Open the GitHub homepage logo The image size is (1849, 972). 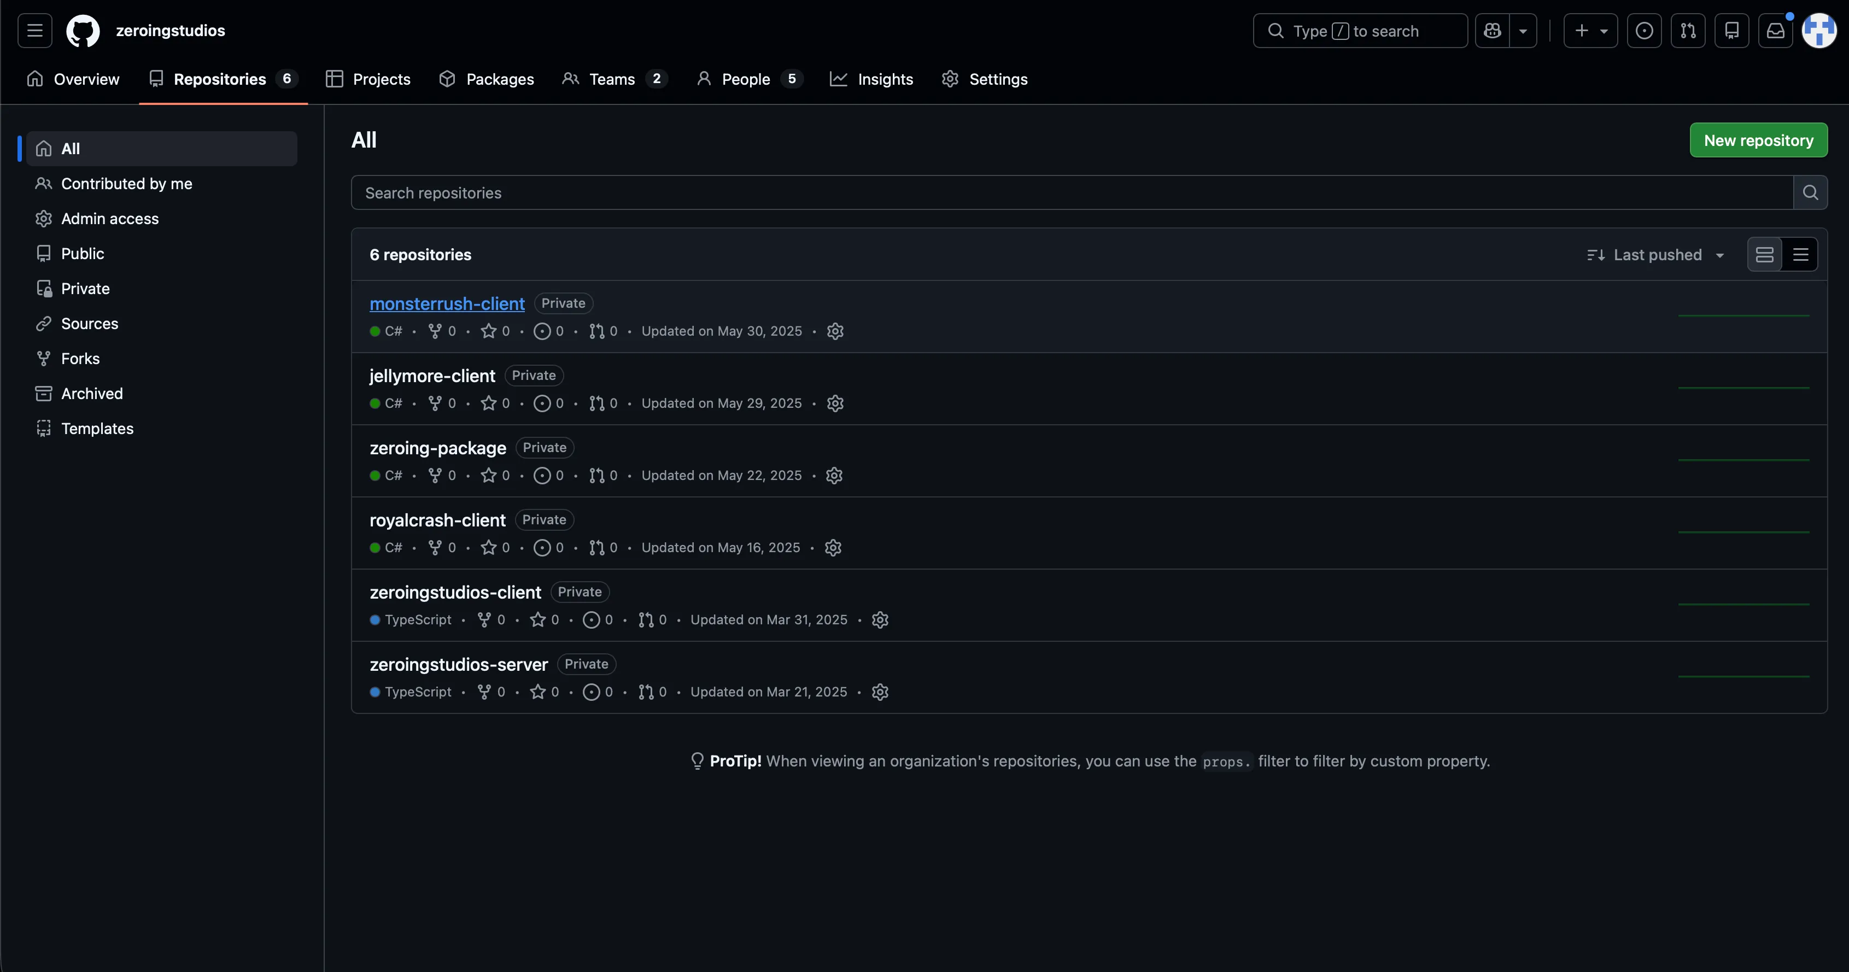(83, 31)
